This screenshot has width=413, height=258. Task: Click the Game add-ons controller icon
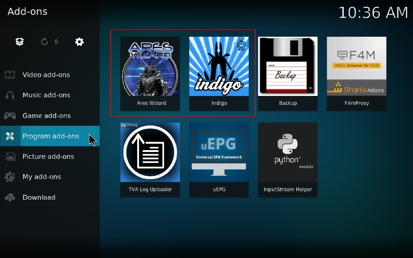coord(10,115)
